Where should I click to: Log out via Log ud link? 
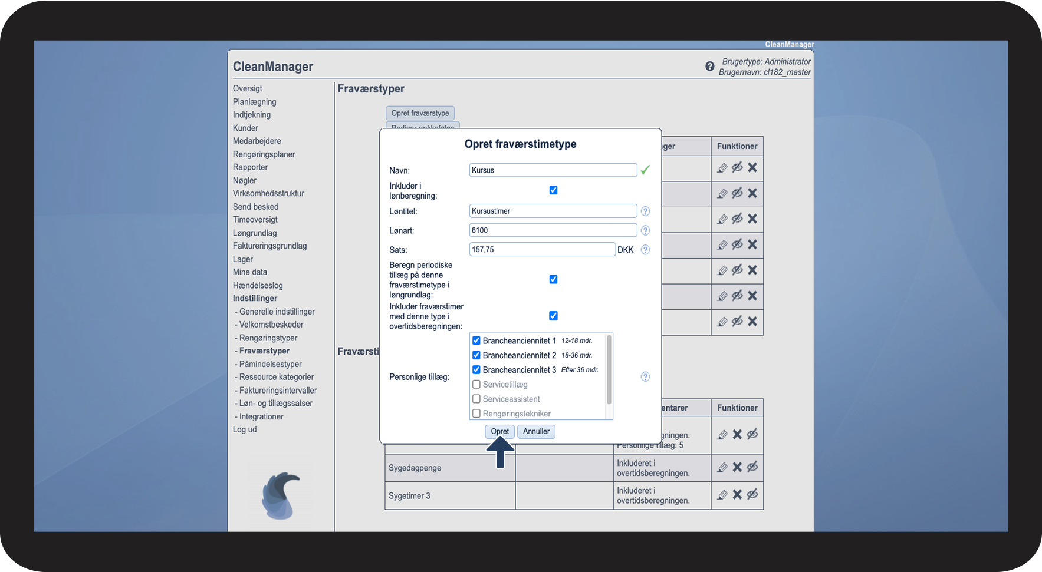[245, 429]
